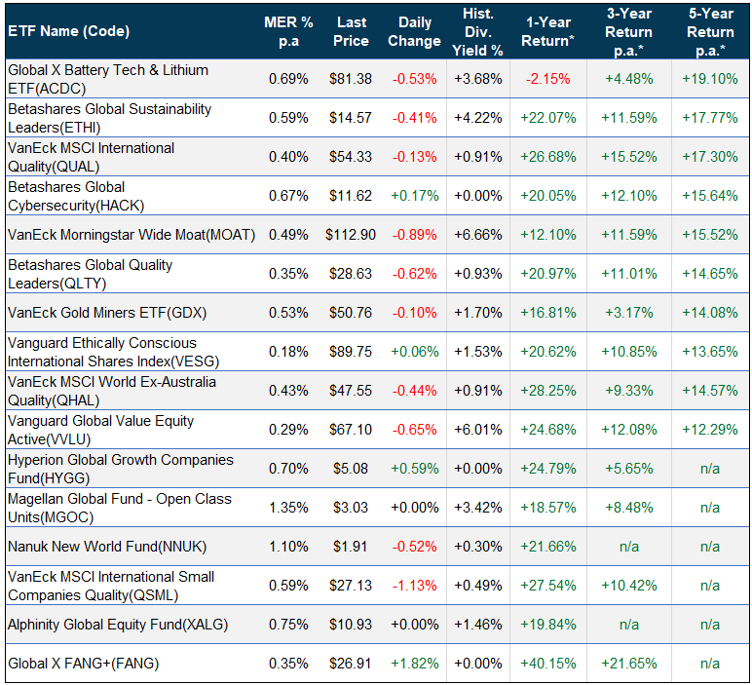Click XALG 1-year return +19.84%

click(x=547, y=625)
